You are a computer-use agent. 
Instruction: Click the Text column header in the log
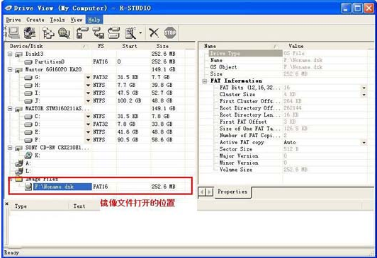tap(84, 206)
